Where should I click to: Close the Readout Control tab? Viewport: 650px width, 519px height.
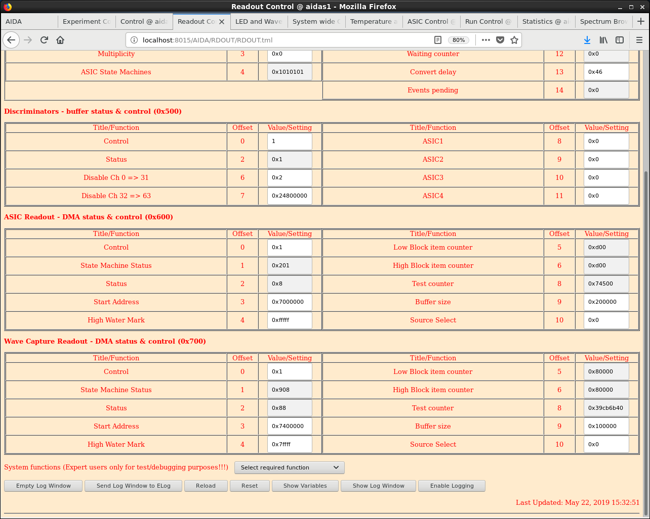222,22
